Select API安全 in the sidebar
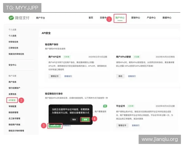This screenshot has width=184, height=147. pos(12,100)
